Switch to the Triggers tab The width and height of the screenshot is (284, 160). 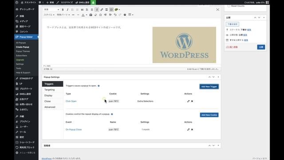tap(52, 84)
